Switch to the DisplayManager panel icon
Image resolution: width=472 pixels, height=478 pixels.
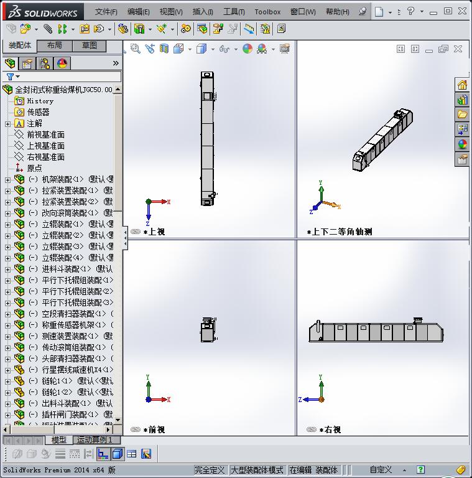[x=62, y=63]
